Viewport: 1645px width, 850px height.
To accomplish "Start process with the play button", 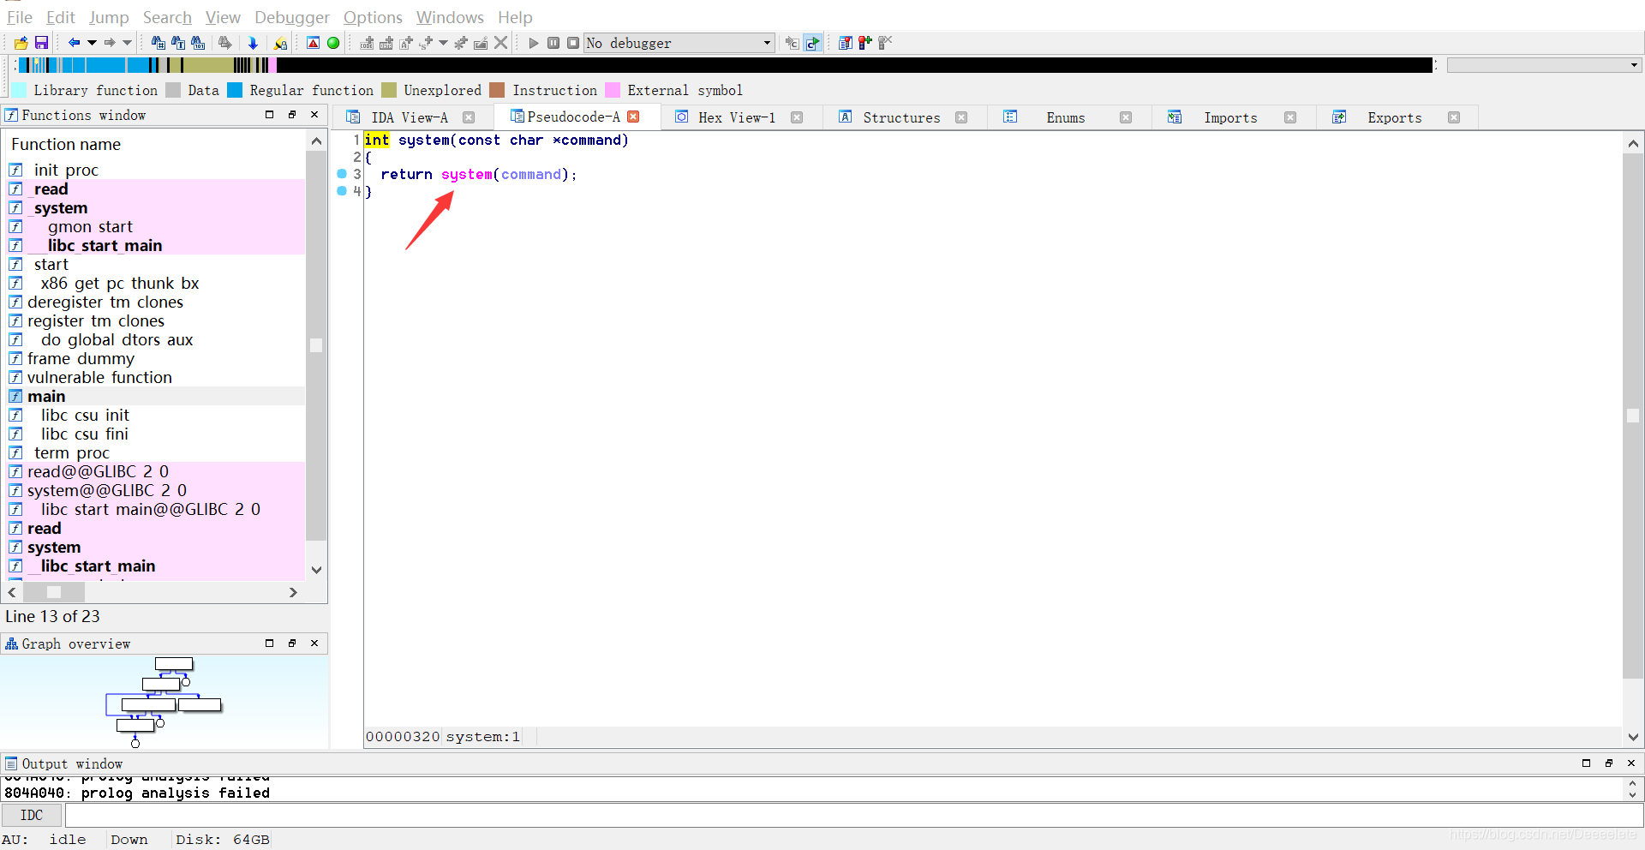I will tap(534, 43).
